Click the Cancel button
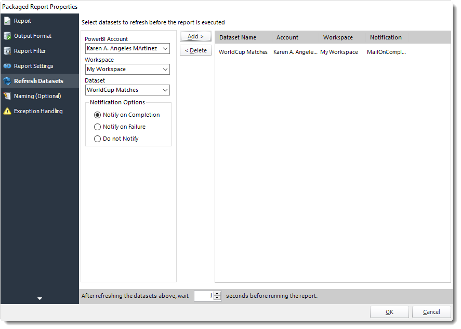Viewport: 461px width, 329px height. (431, 312)
